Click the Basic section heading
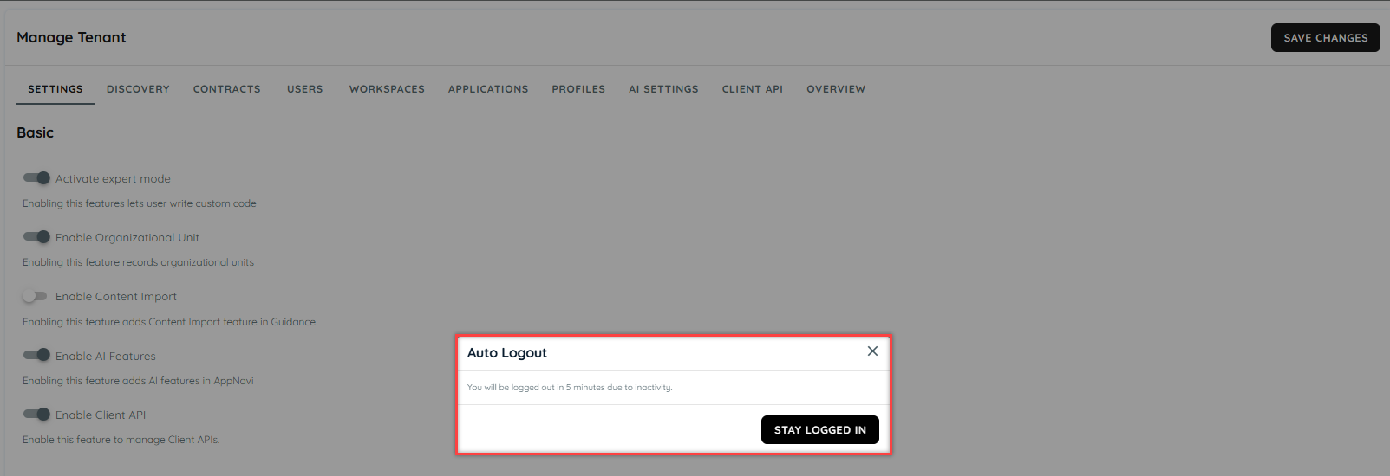The image size is (1390, 476). (35, 132)
